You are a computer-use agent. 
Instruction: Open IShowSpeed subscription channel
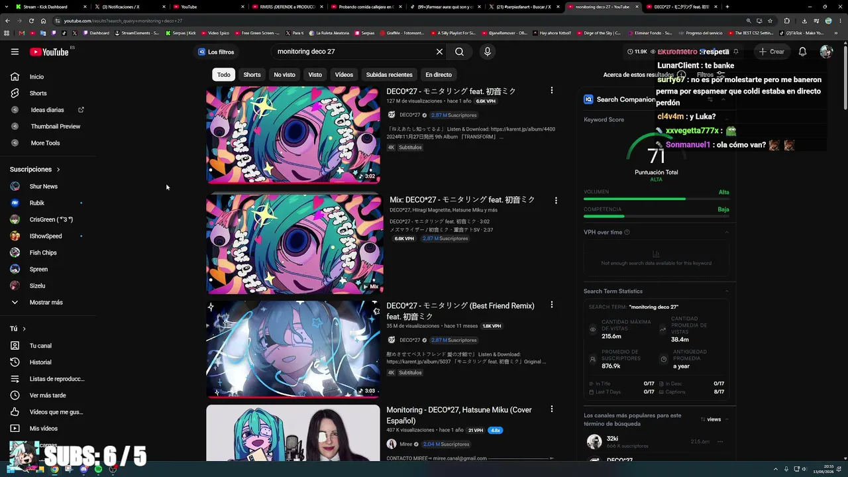pos(46,237)
